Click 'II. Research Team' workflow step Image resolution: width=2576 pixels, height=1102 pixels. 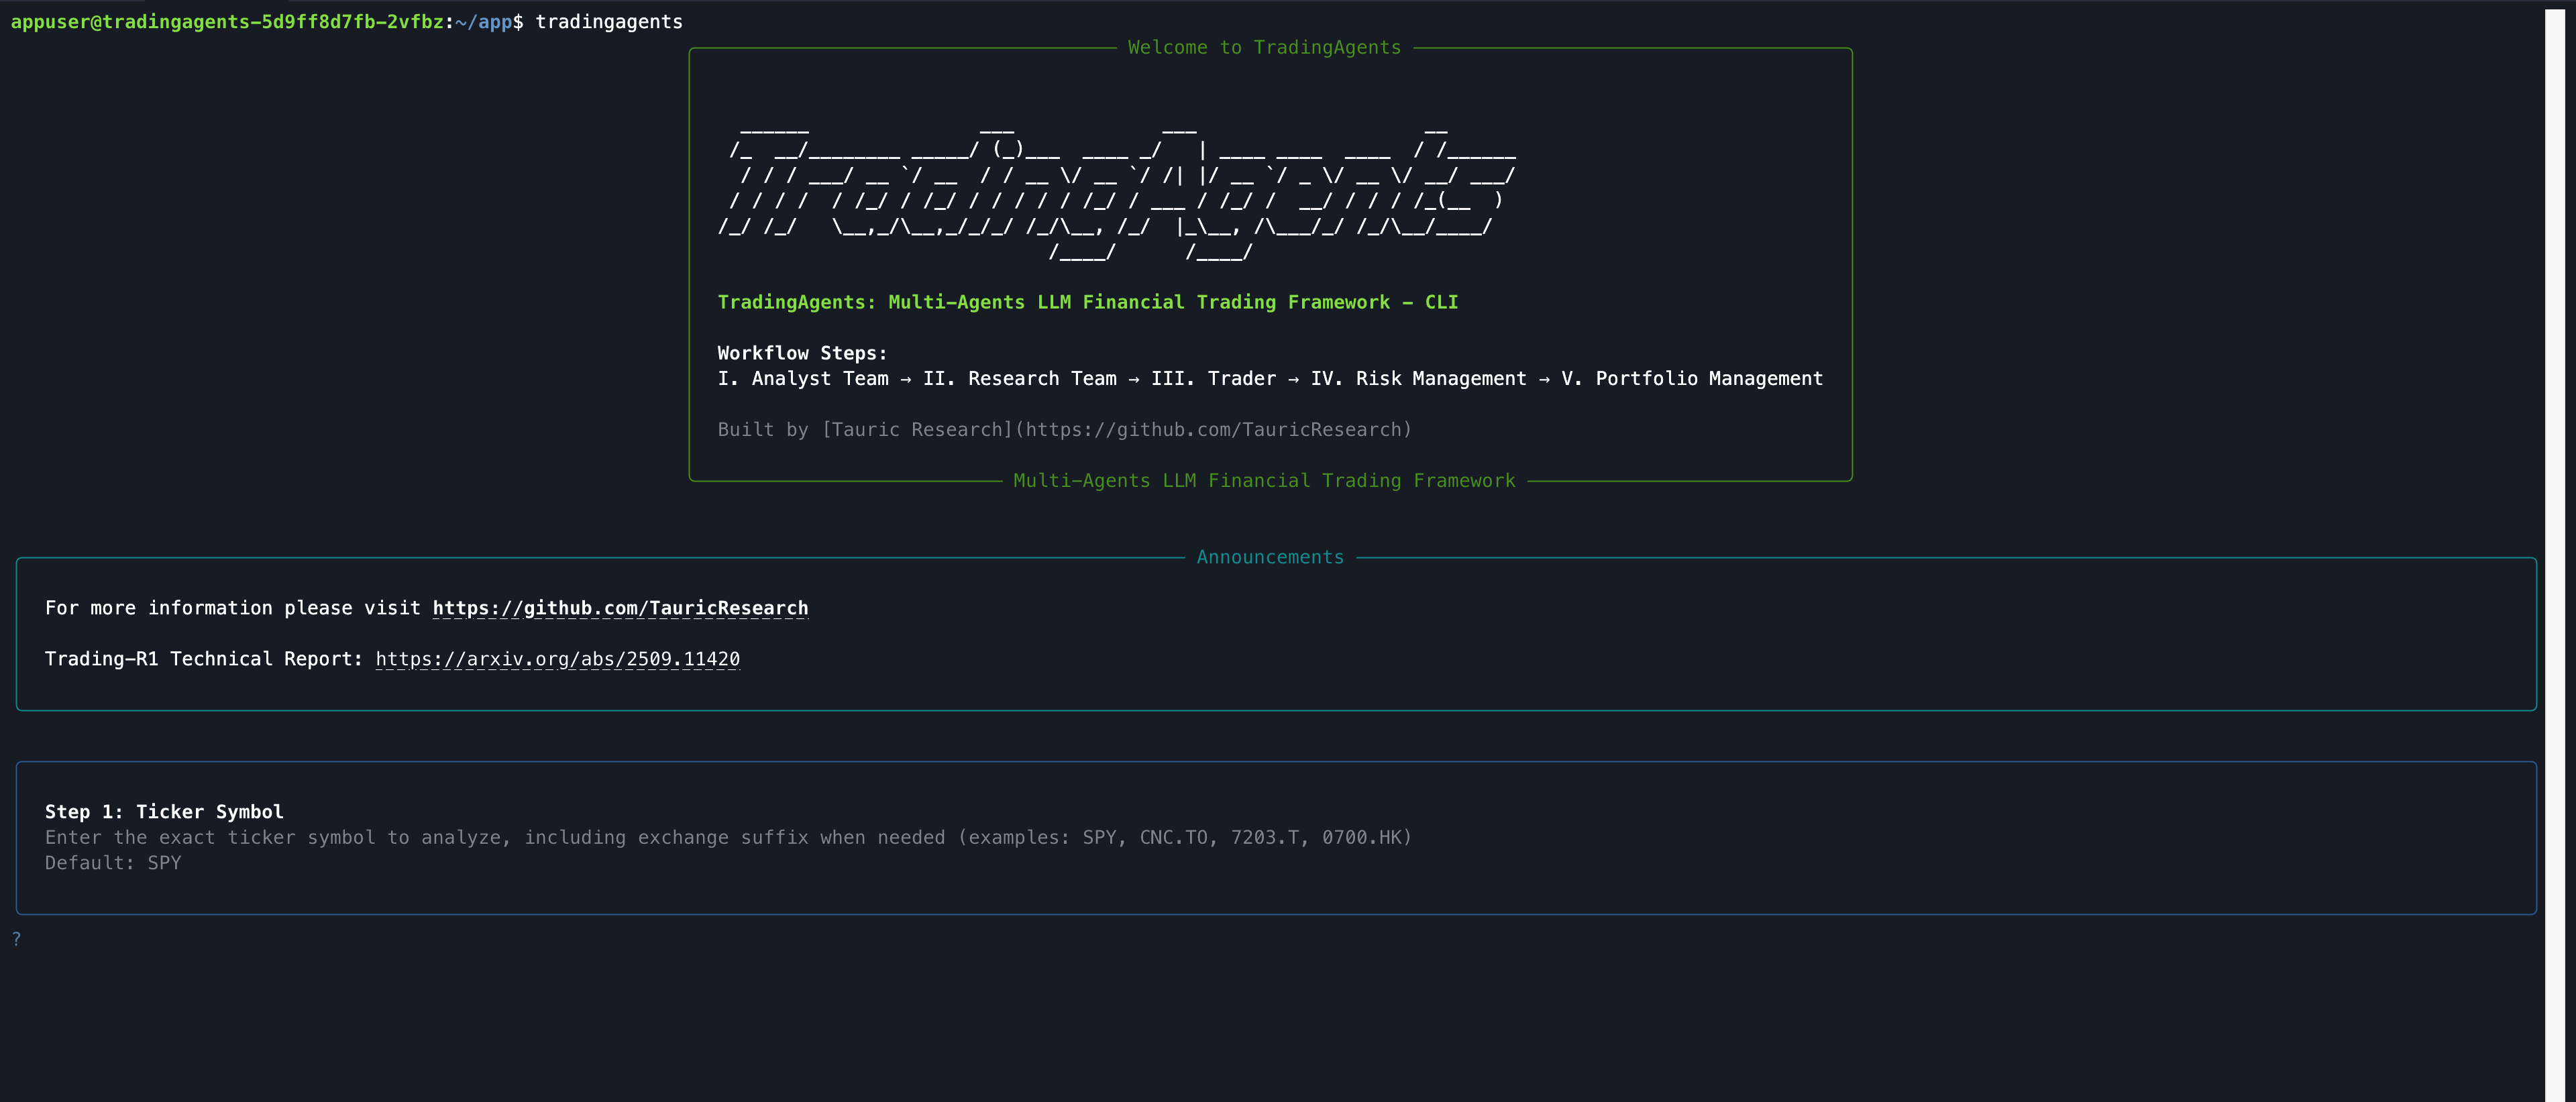coord(1019,379)
